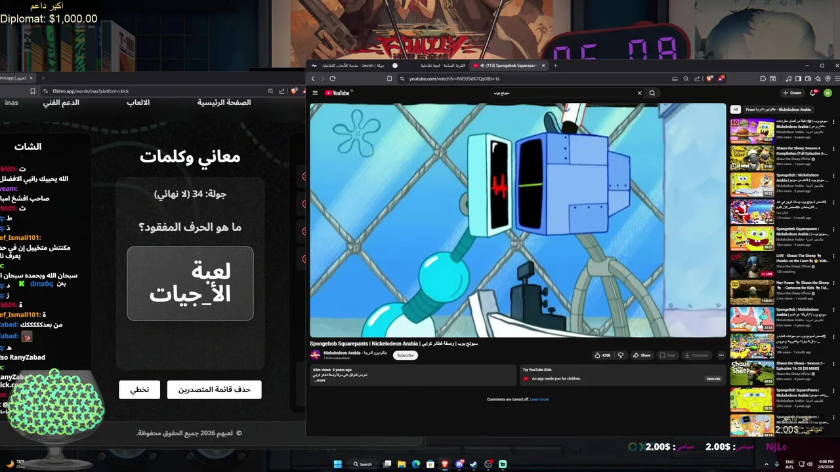Share the Spongebob video
840x472 pixels.
pyautogui.click(x=642, y=355)
